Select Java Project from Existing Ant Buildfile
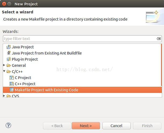The image size is (164, 133). point(47,53)
